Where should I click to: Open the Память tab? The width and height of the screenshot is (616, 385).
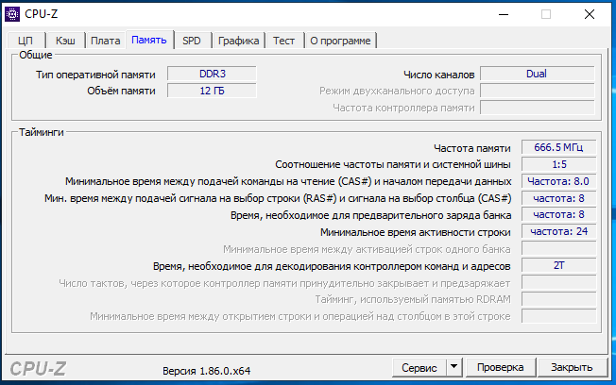click(x=149, y=40)
